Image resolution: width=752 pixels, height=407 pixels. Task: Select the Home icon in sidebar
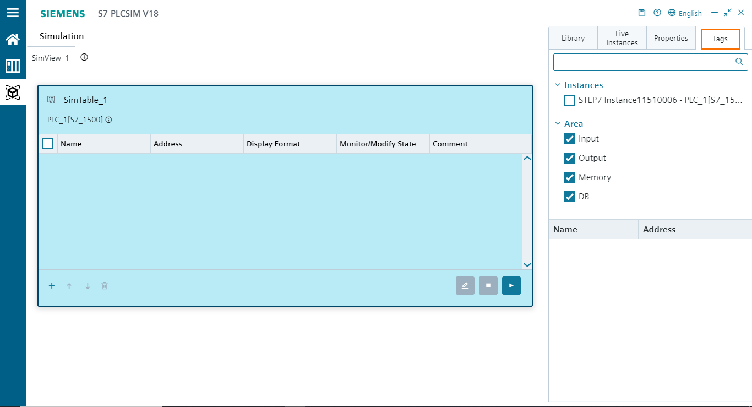pos(13,39)
